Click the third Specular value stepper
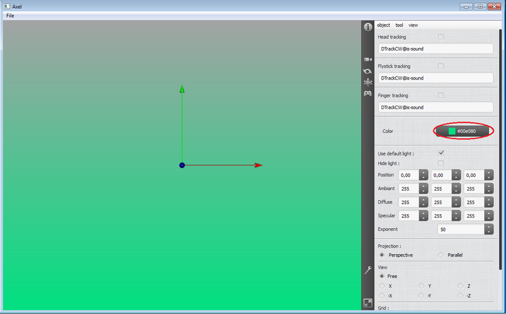This screenshot has width=506, height=314. (488, 216)
